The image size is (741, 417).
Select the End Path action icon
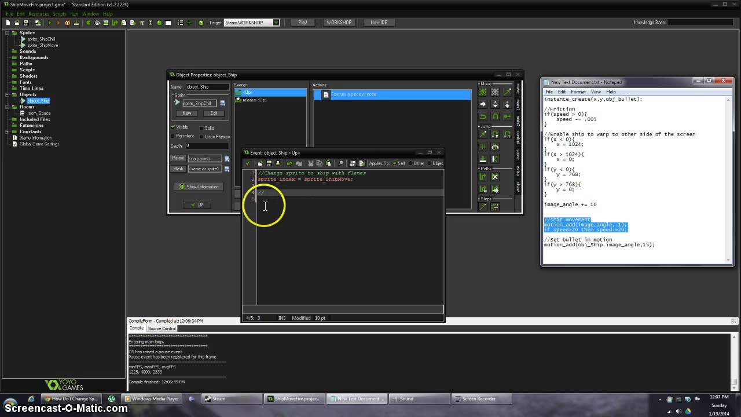(495, 177)
